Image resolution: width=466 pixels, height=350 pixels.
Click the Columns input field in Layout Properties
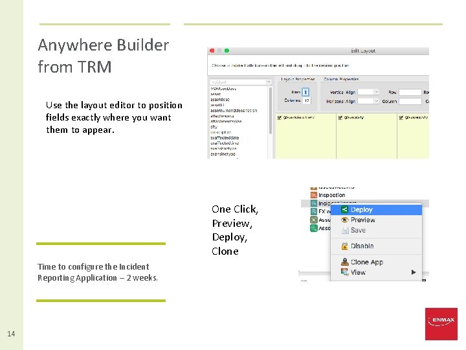pos(307,100)
